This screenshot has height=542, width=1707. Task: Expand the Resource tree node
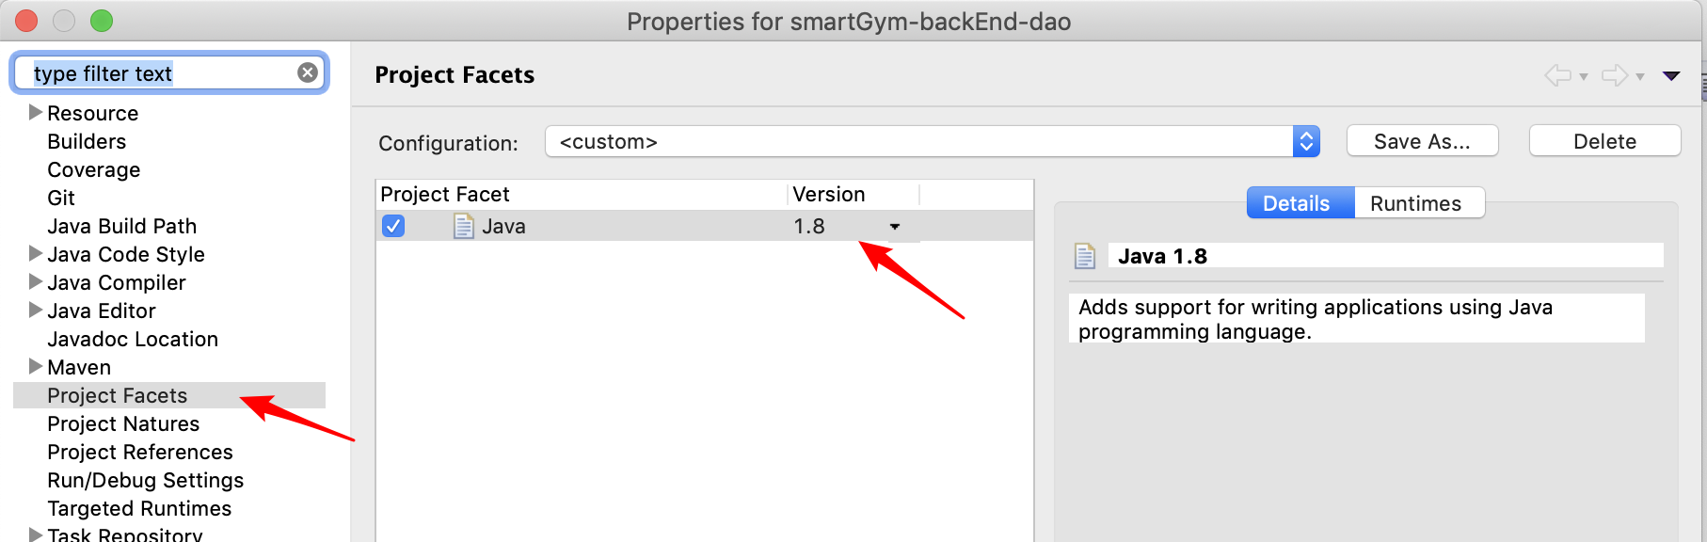[35, 112]
